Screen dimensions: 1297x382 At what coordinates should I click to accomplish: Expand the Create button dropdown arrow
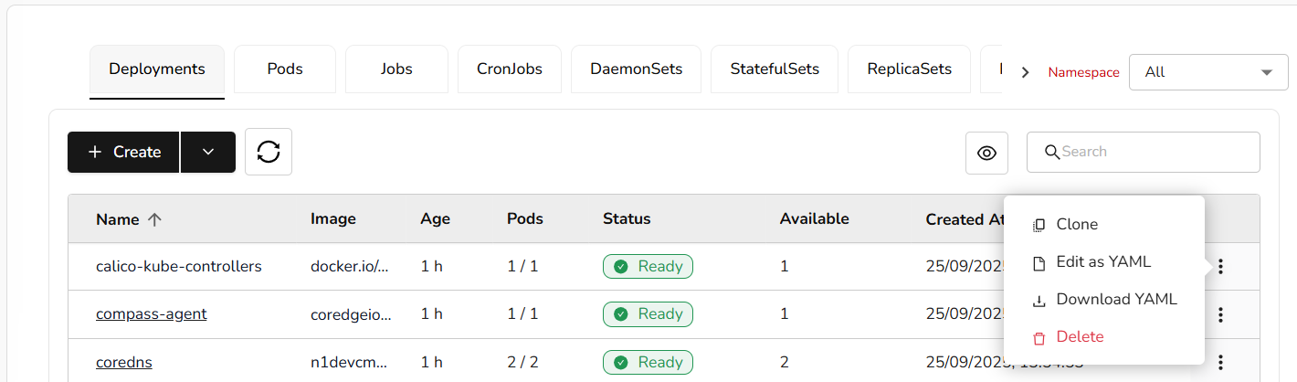(x=208, y=152)
